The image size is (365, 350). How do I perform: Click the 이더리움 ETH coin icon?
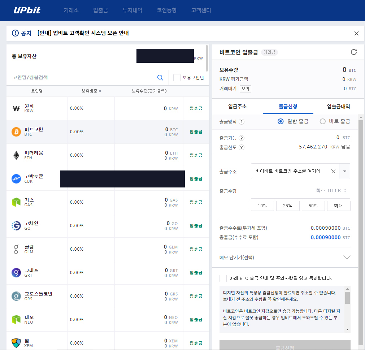[16, 155]
